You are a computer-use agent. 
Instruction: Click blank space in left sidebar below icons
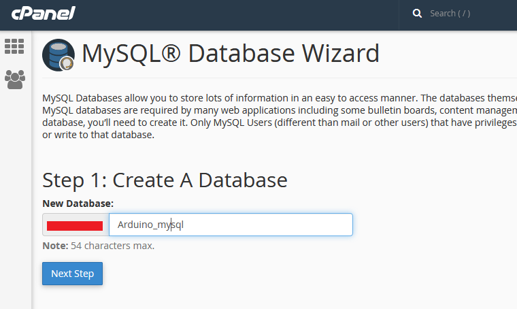pyautogui.click(x=14, y=204)
